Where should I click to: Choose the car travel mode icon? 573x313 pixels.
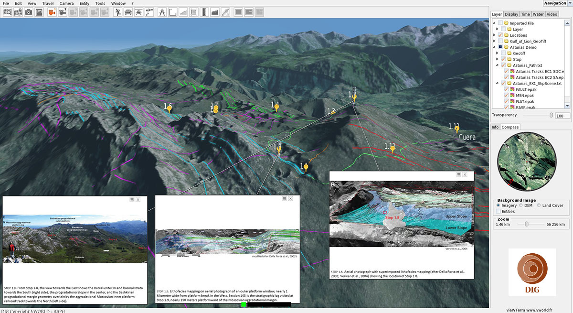pyautogui.click(x=128, y=12)
